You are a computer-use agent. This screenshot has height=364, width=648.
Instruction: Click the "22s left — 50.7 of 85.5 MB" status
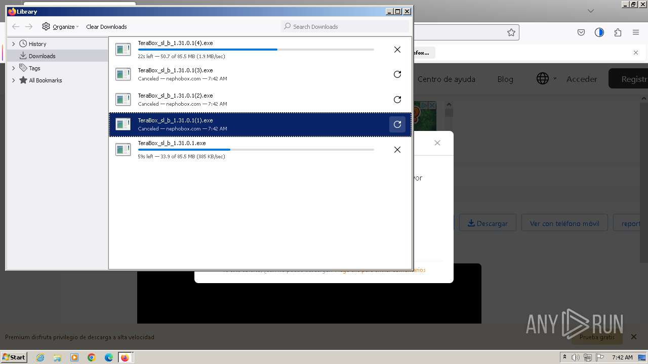click(x=181, y=57)
